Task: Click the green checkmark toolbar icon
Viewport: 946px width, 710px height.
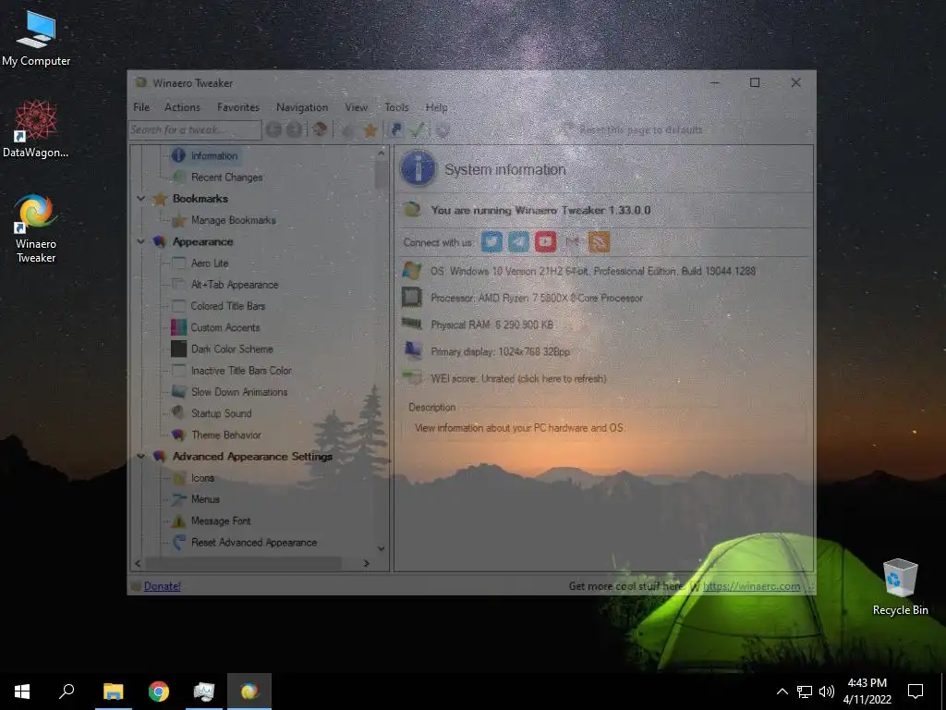Action: point(418,129)
